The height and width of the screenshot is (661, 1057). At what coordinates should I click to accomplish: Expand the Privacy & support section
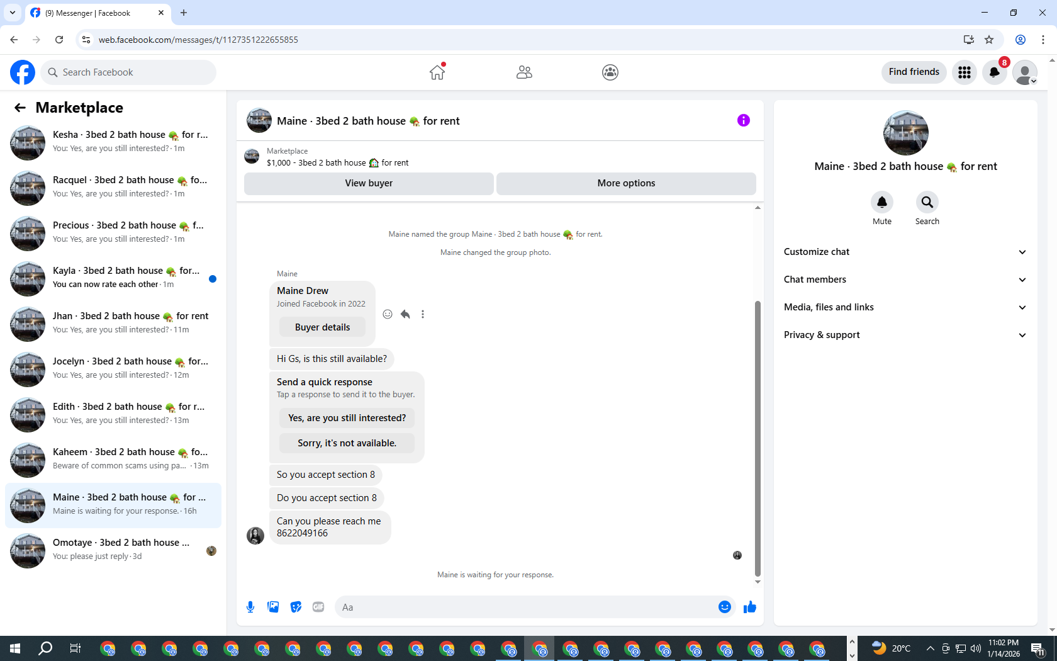click(x=905, y=335)
